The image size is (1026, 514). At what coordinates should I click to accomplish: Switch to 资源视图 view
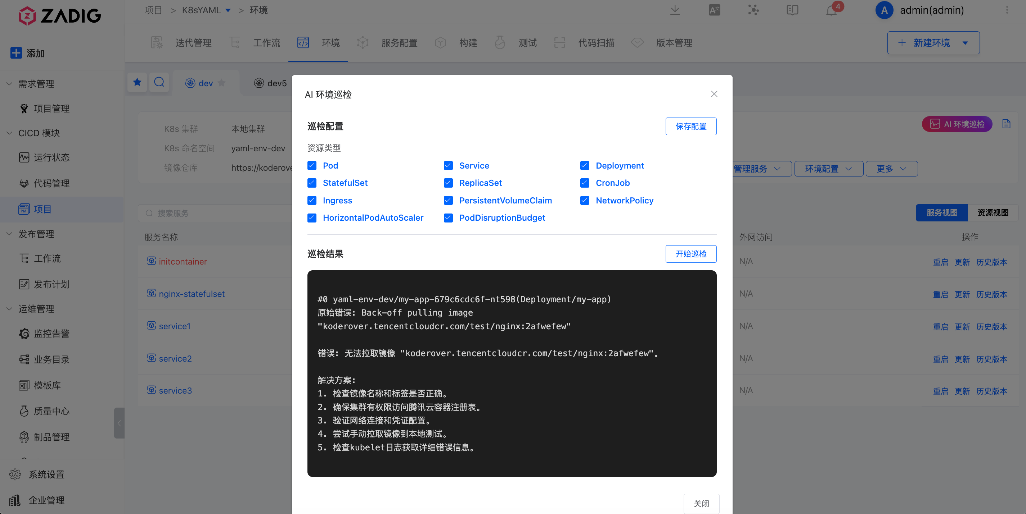click(x=993, y=213)
